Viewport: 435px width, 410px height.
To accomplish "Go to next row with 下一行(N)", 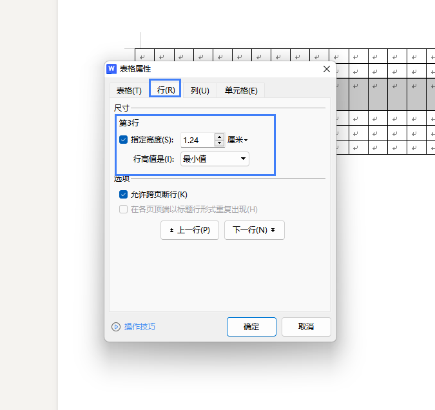I will [255, 230].
